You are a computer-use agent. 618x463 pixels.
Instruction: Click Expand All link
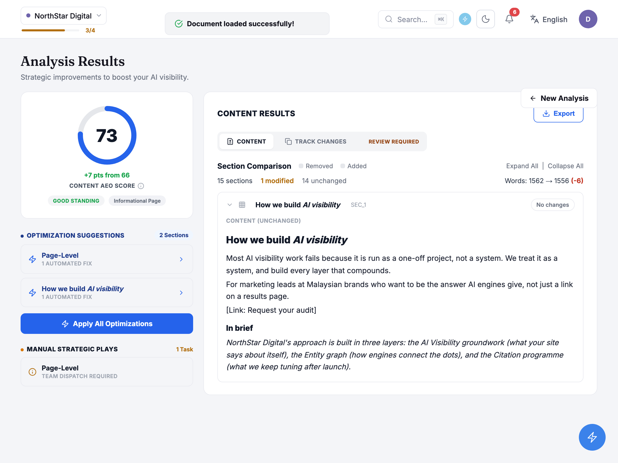click(x=522, y=166)
